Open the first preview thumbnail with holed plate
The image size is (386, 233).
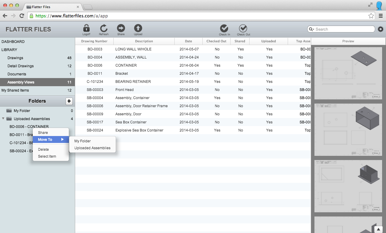pyautogui.click(x=348, y=73)
